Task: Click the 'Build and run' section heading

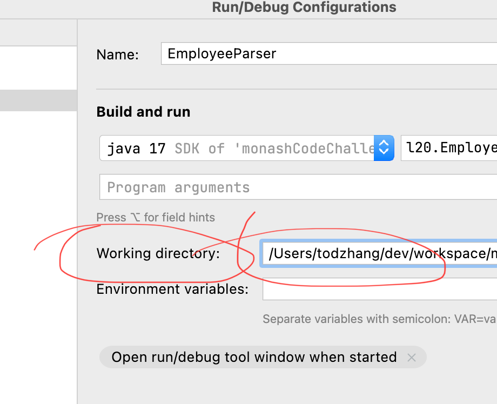Action: 143,112
